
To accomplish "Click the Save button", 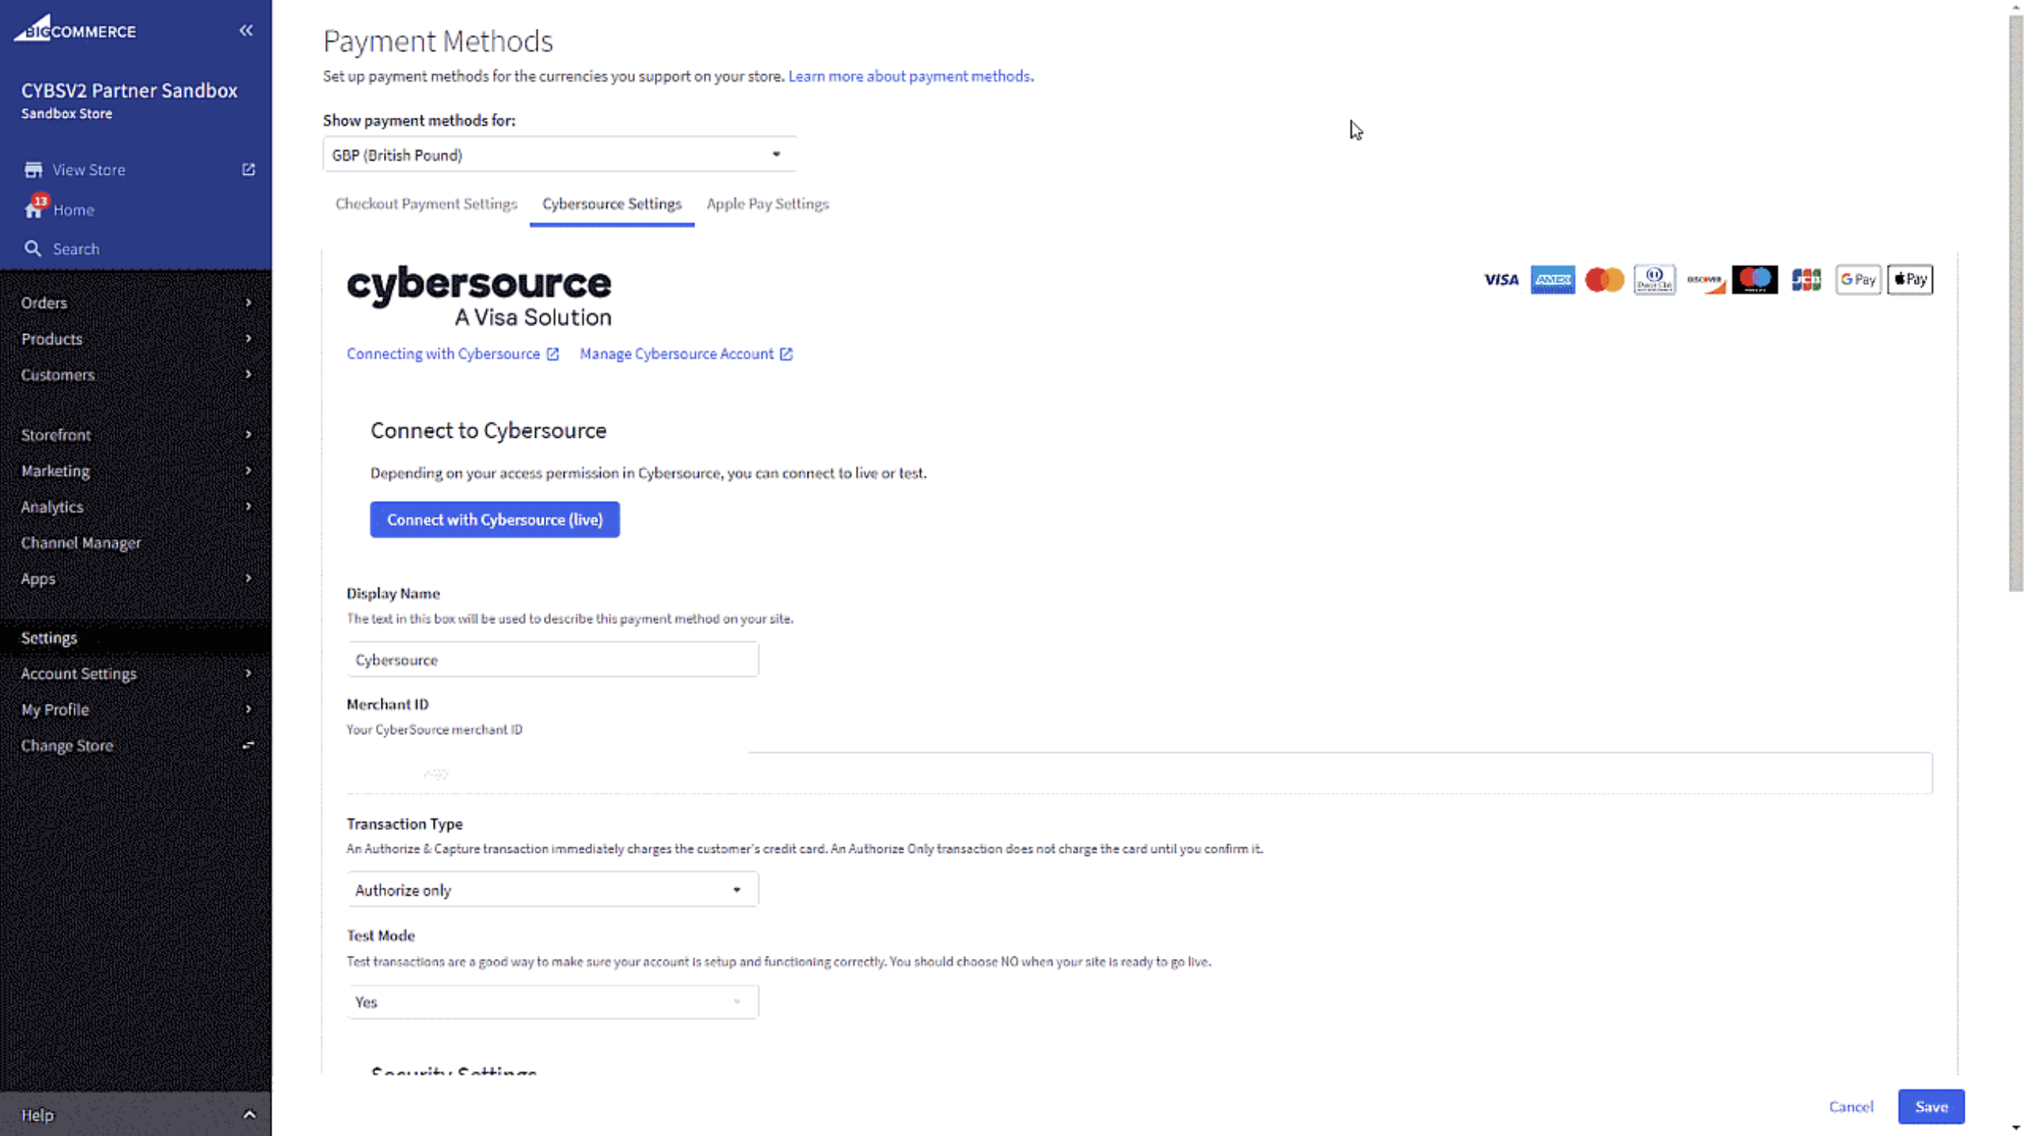I will pyautogui.click(x=1931, y=1106).
